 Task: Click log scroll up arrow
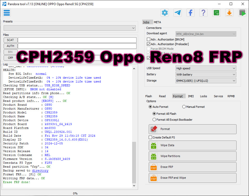(x=134, y=69)
